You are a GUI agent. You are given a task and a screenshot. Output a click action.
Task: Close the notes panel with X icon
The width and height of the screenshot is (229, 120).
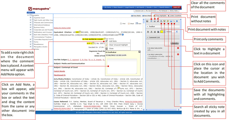click(x=147, y=21)
